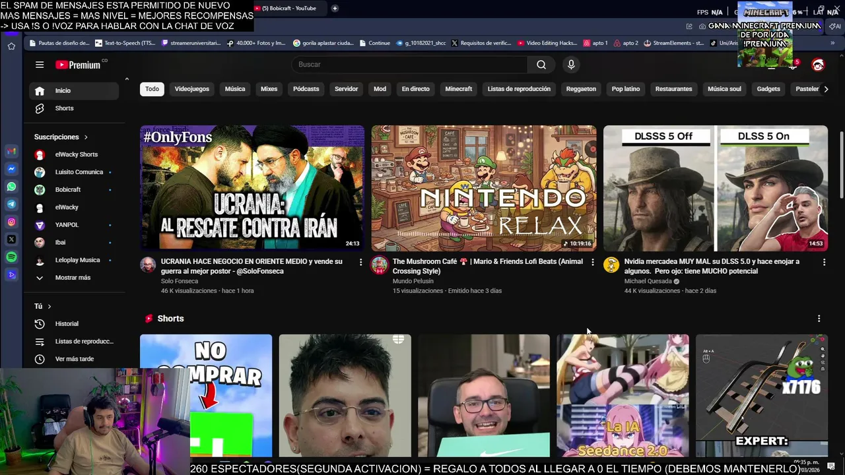845x475 pixels.
Task: Click the search magnifier button
Action: tap(541, 65)
